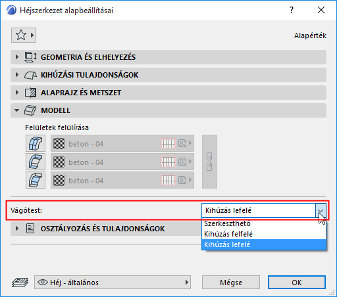This screenshot has width=337, height=297.
Task: Open the Favorites star button
Action: (x=24, y=35)
